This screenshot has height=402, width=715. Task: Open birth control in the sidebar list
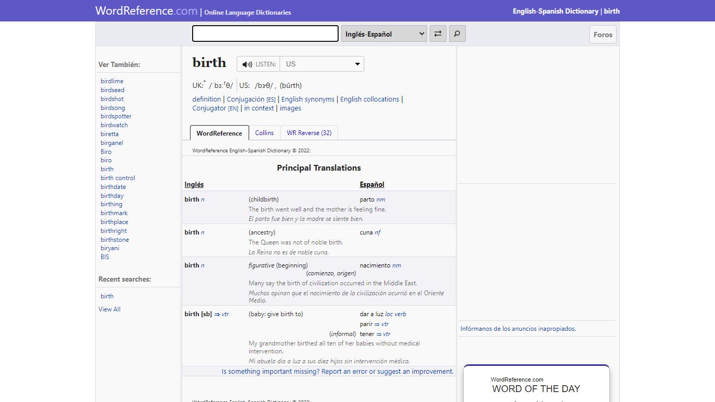[x=118, y=178]
